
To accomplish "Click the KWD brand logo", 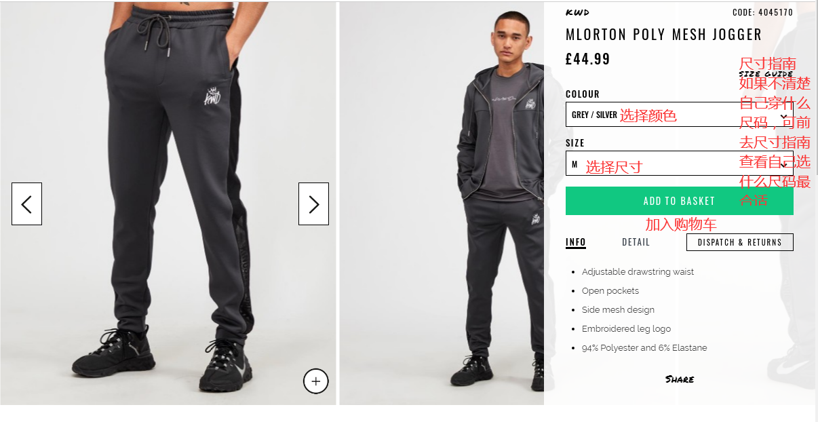I will click(577, 12).
